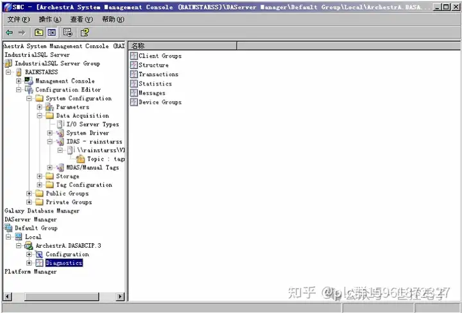Image resolution: width=462 pixels, height=313 pixels.
Task: Click the Local computer icon
Action: [19, 237]
